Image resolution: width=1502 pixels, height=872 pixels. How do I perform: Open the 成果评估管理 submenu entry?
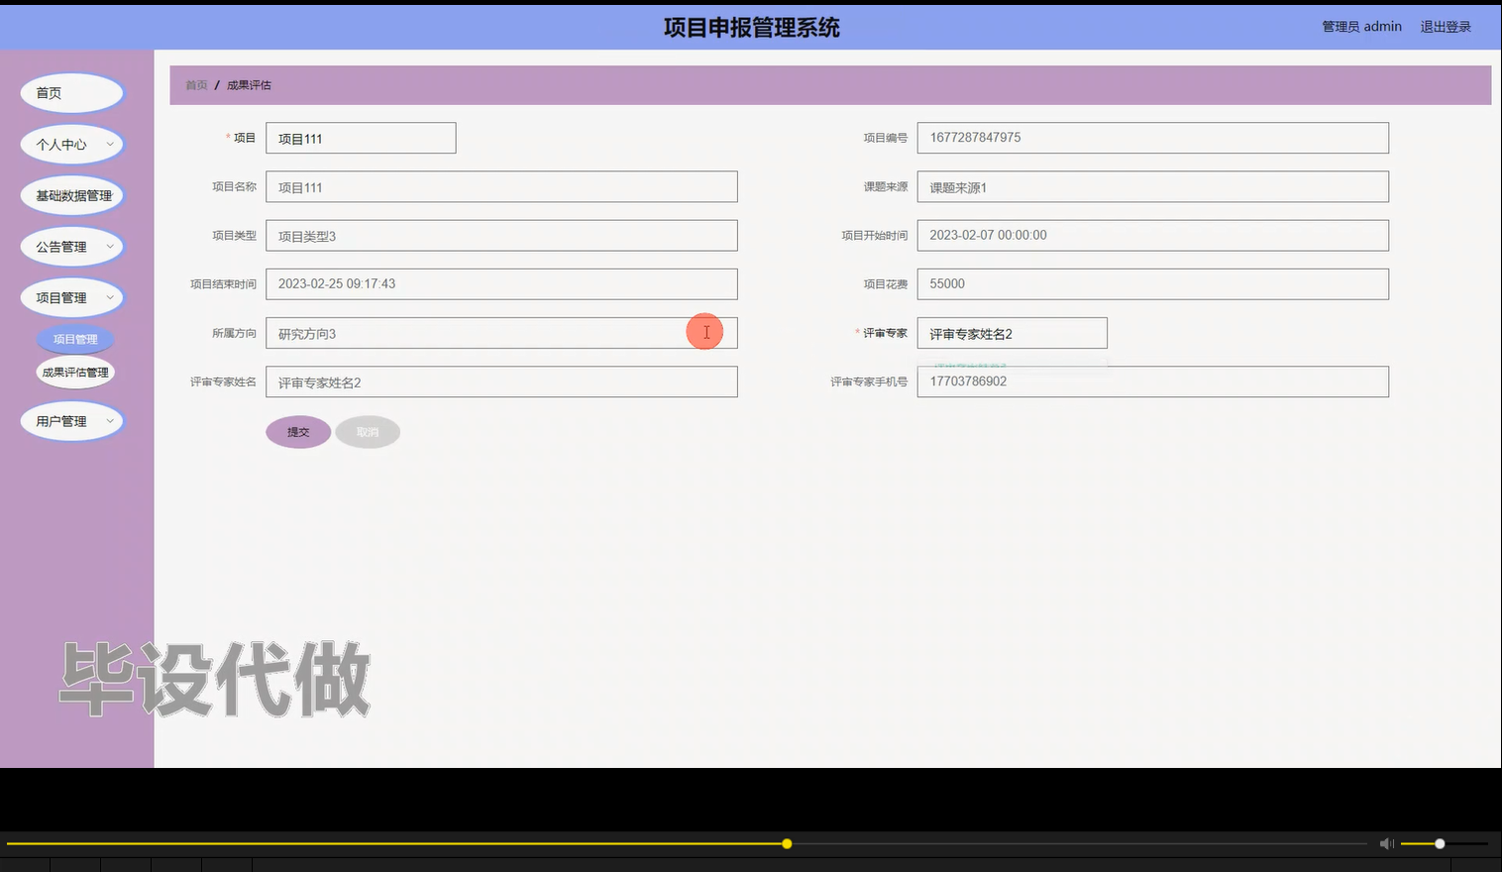[x=75, y=372]
